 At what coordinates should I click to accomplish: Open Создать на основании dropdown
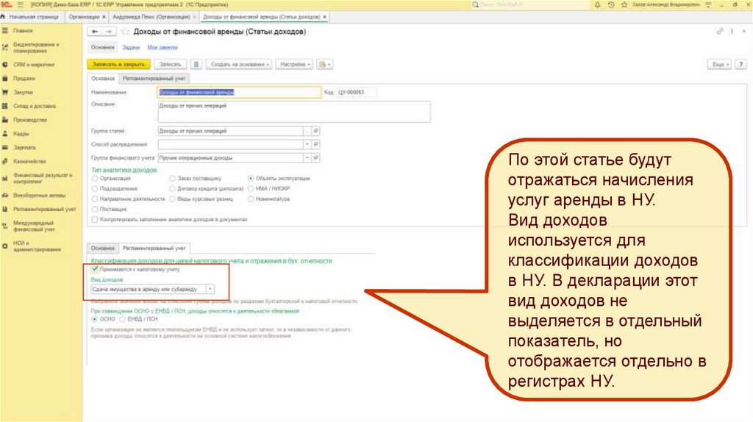[240, 65]
